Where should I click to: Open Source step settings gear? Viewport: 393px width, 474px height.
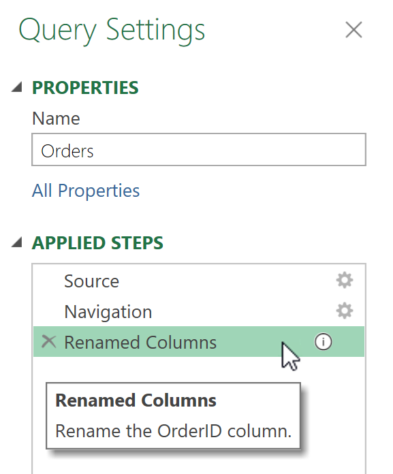[x=345, y=280]
